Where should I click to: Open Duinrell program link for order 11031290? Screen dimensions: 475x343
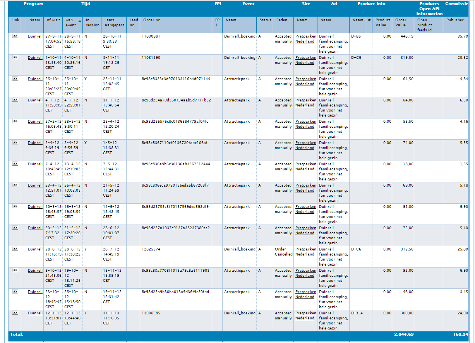(35, 58)
